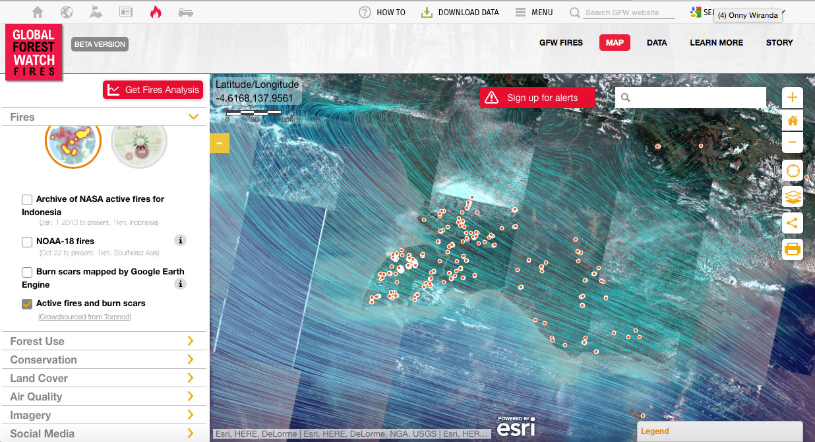Uncheck Active fires and burn scars

[x=27, y=303]
